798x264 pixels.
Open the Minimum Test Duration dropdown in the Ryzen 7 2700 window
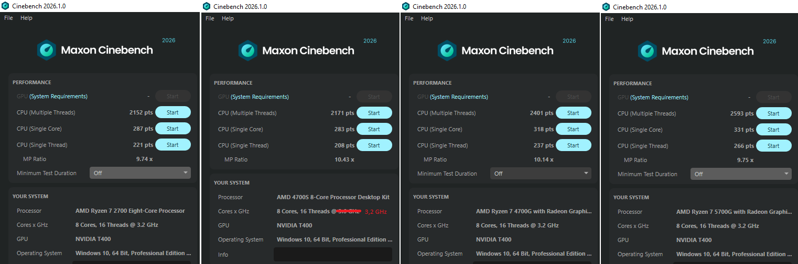pos(140,173)
